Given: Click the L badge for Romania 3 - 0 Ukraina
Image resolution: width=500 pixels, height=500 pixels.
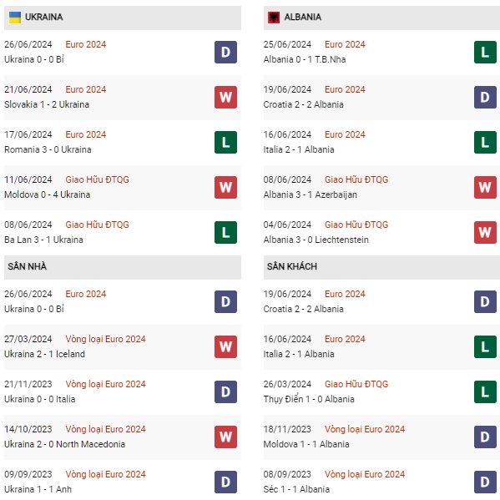Looking at the screenshot, I should (x=225, y=142).
